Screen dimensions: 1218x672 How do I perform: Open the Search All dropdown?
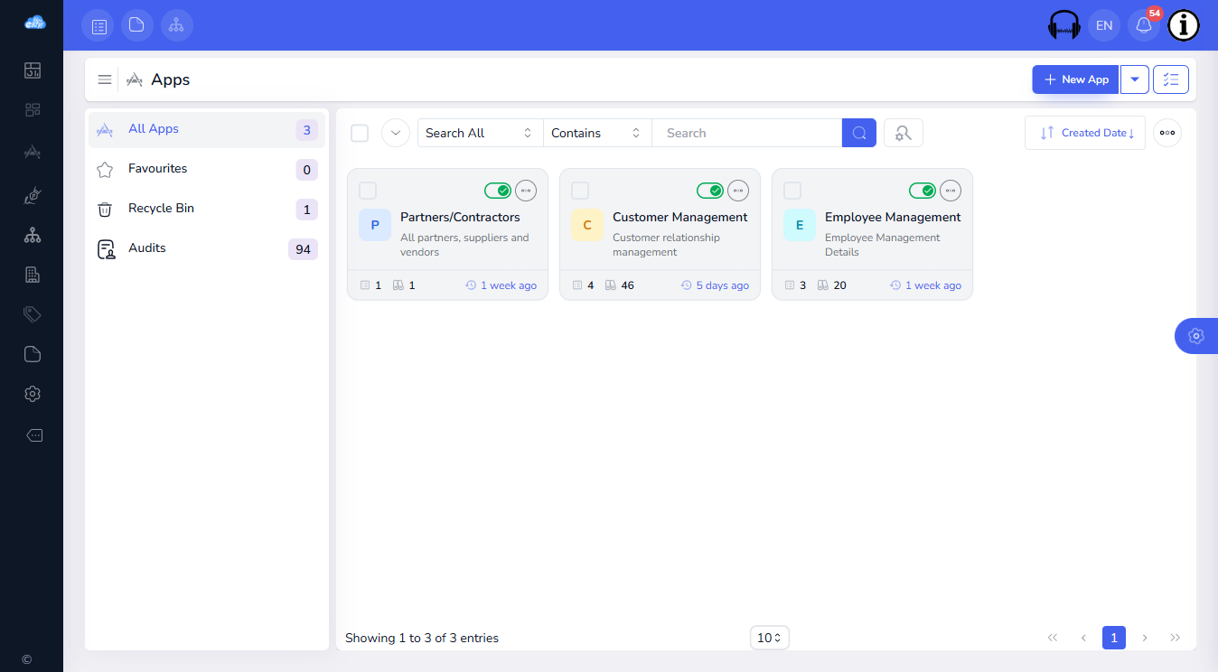pyautogui.click(x=481, y=133)
